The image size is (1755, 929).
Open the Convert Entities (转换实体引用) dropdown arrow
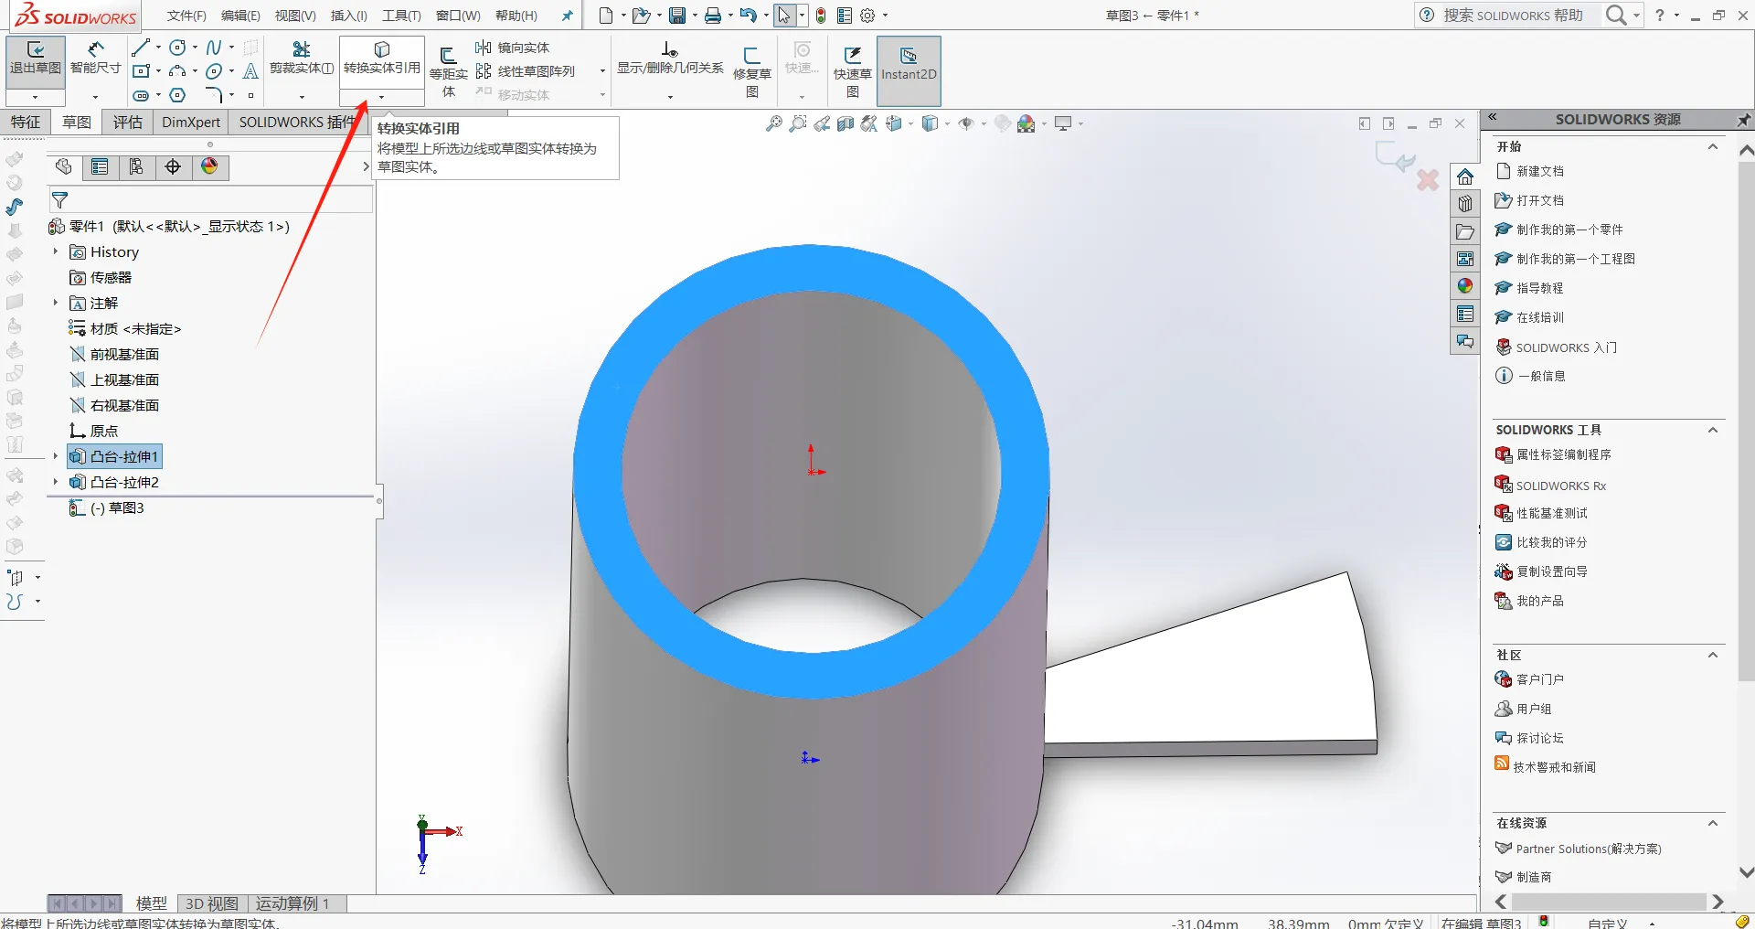pos(382,97)
